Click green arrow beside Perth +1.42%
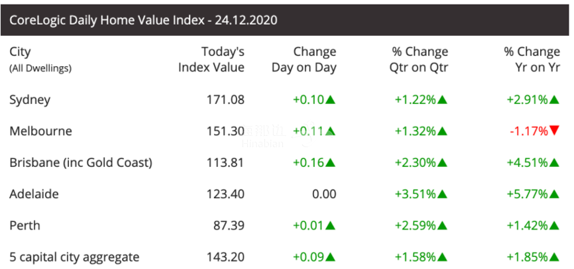Viewport: 574px width, 269px height. click(x=554, y=225)
